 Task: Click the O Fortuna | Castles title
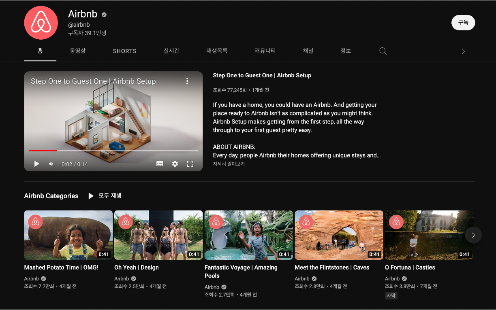pos(410,268)
